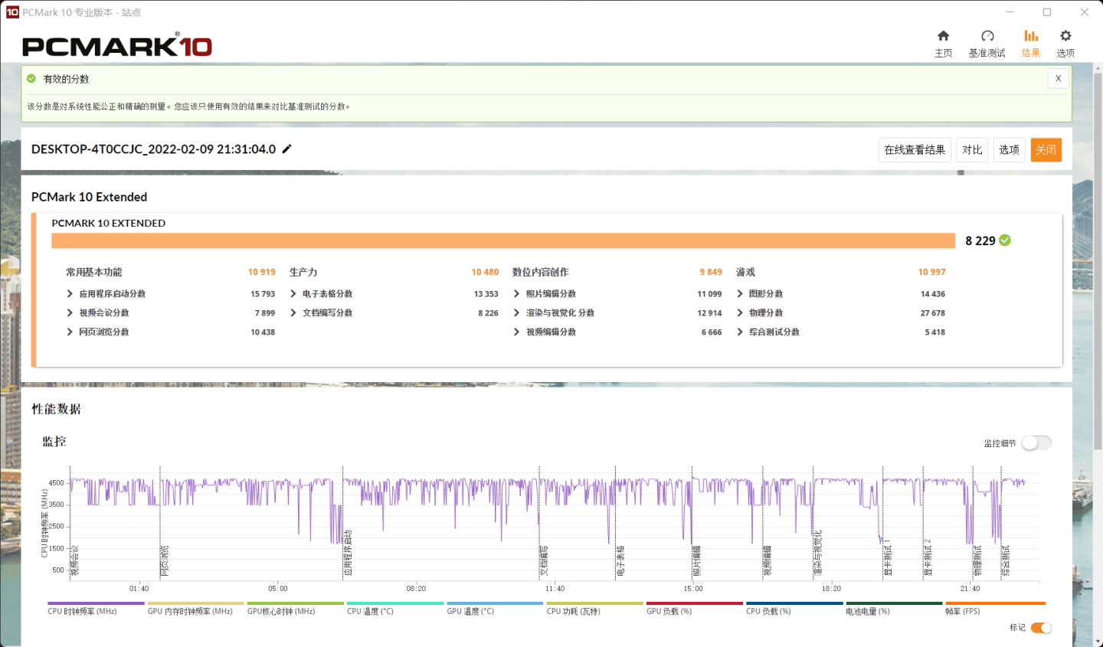1103x647 pixels.
Task: Open the 选项 gear icon in top navigation
Action: tap(1065, 36)
